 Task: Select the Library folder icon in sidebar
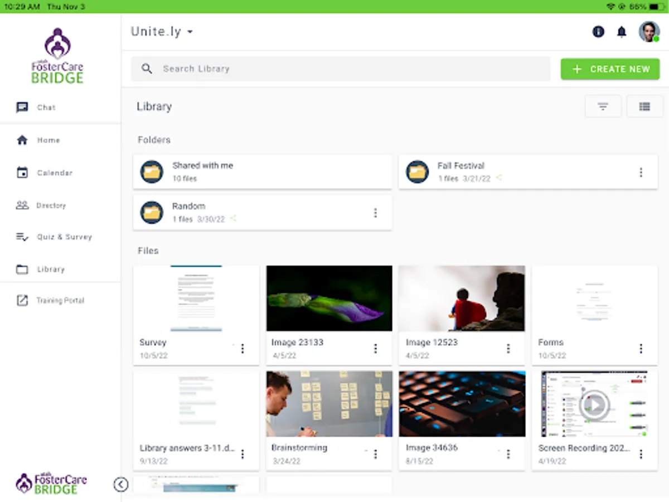[22, 269]
